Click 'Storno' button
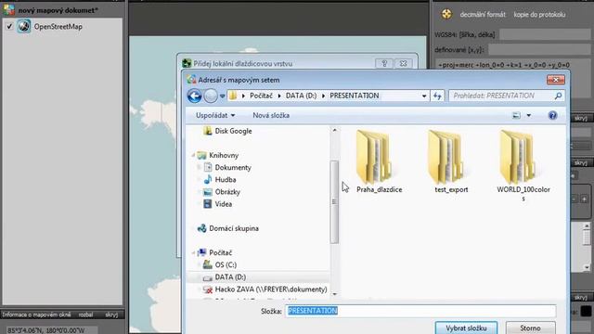The height and width of the screenshot is (334, 594). coord(530,328)
